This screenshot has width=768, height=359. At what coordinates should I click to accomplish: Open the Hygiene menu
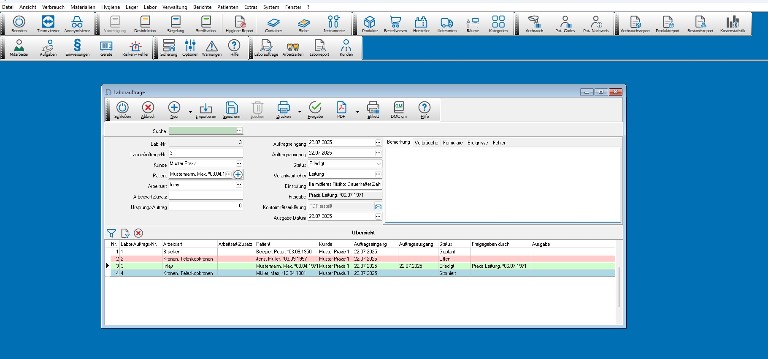coord(110,7)
